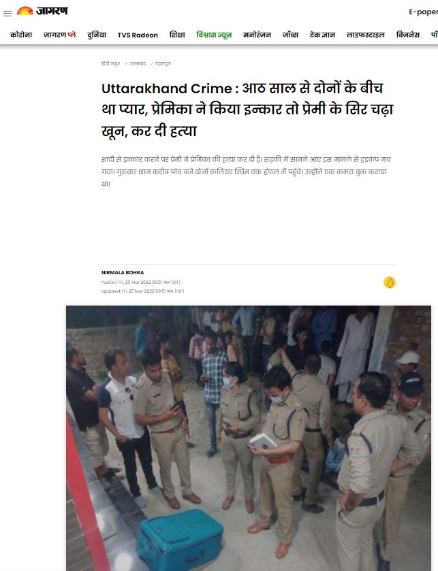Screen dimensions: 438x571
Task: Open the TVS Radeon tab
Action: coord(138,35)
